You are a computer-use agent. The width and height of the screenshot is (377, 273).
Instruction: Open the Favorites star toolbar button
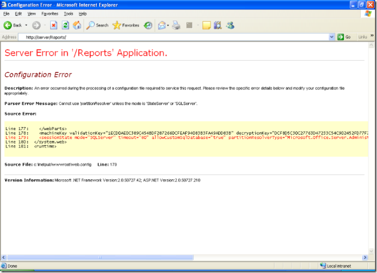[x=126, y=25]
